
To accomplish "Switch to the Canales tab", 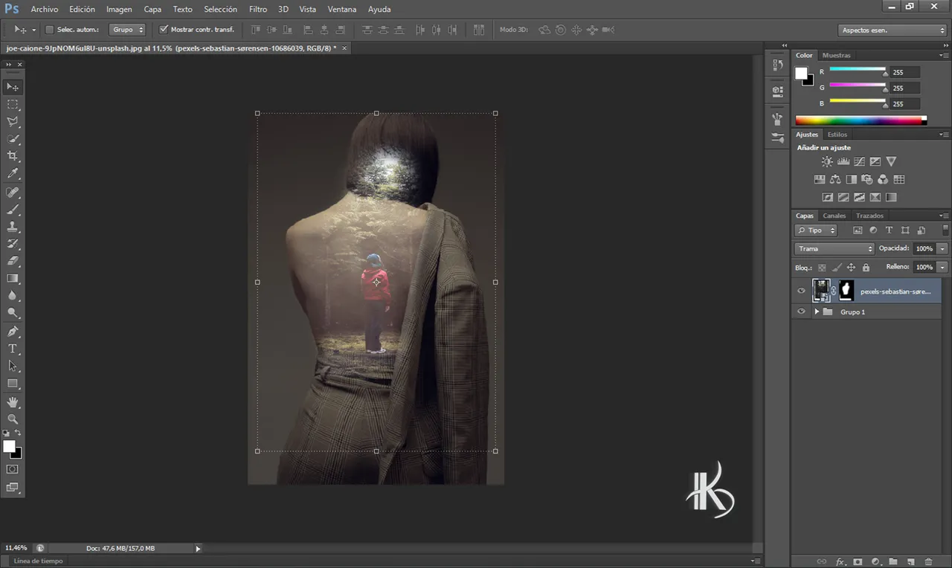I will pos(834,216).
